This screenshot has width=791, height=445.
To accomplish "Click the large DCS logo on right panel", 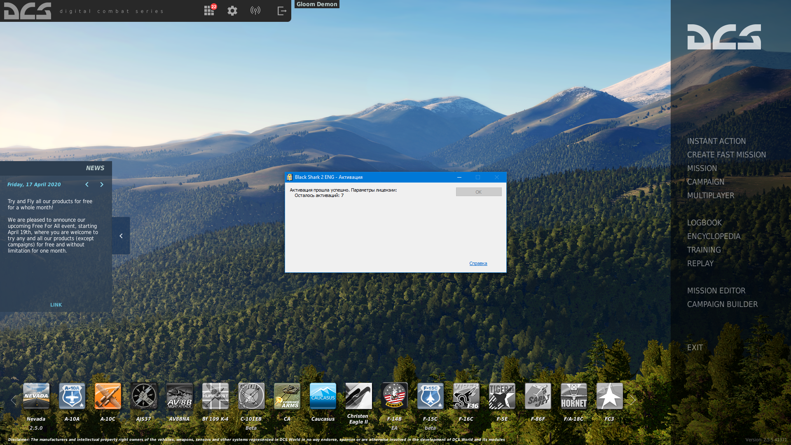I will pyautogui.click(x=724, y=37).
